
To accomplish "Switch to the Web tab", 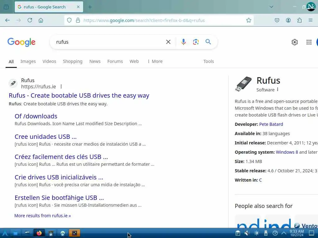I will [134, 61].
